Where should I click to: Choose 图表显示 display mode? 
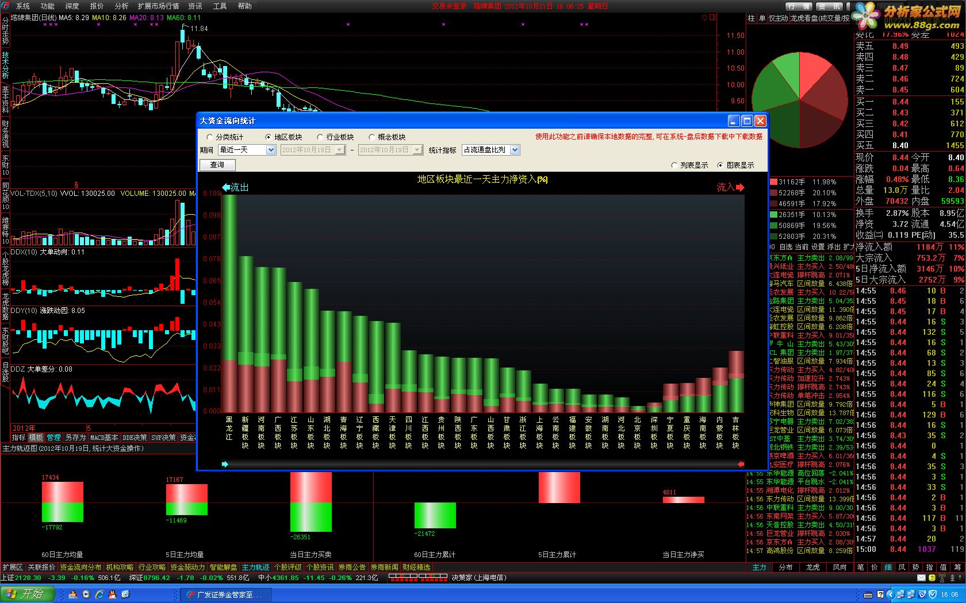(x=735, y=165)
